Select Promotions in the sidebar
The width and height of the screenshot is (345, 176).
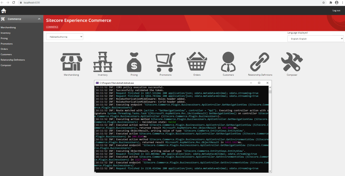point(7,44)
